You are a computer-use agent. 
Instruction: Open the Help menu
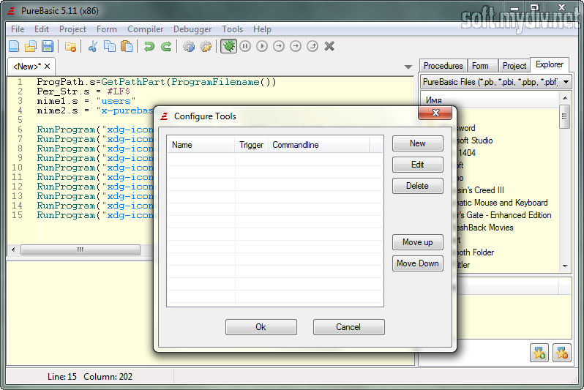tap(262, 29)
